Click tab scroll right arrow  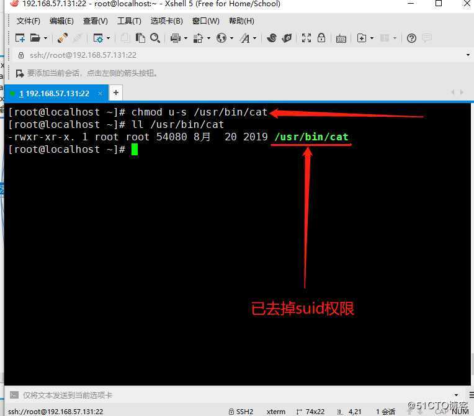point(462,93)
